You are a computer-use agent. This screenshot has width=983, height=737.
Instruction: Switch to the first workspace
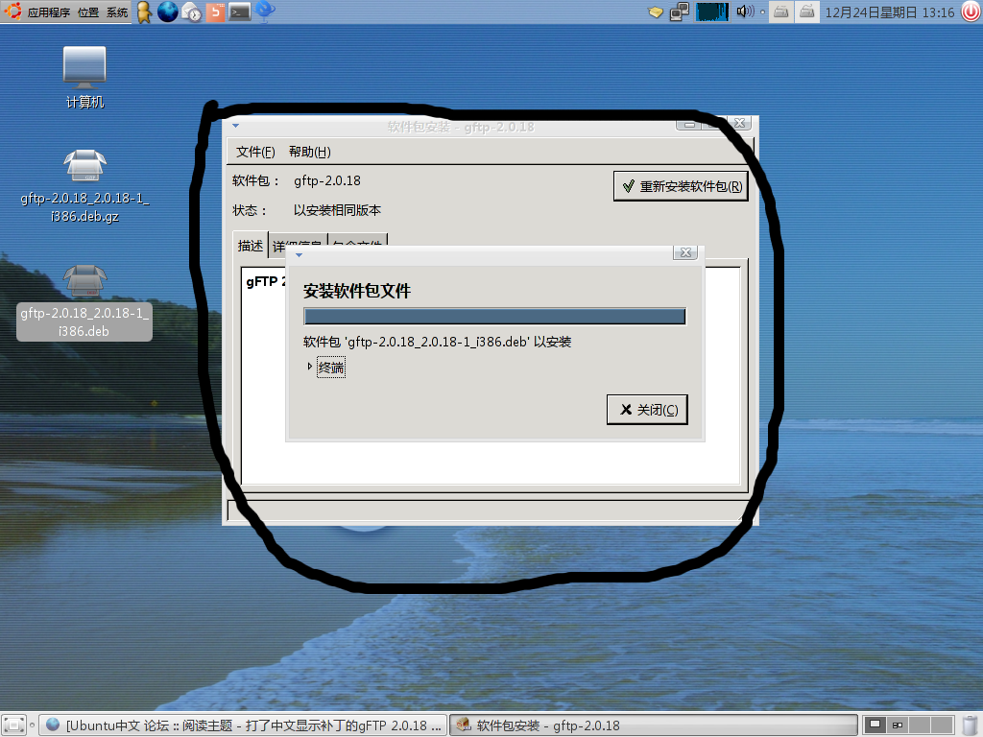[875, 725]
